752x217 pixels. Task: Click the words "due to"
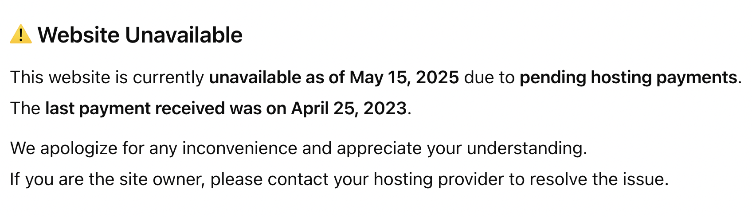(x=489, y=77)
